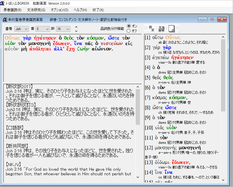Click πιστεύων in the Greek verse text
233x187 pixels.
point(111,44)
